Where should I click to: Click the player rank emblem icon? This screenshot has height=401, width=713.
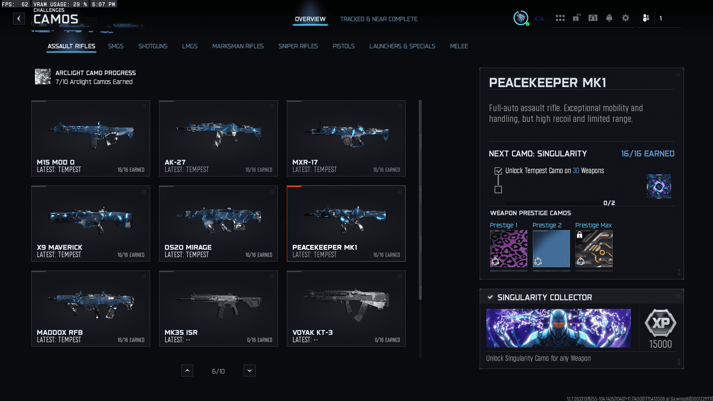pos(521,18)
